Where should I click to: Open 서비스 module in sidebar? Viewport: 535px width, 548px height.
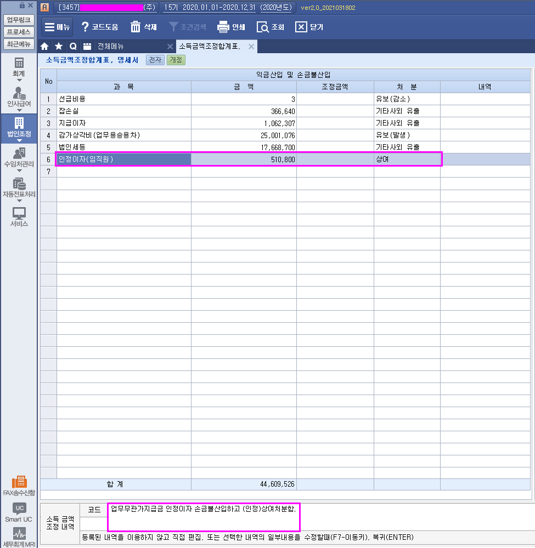19,216
